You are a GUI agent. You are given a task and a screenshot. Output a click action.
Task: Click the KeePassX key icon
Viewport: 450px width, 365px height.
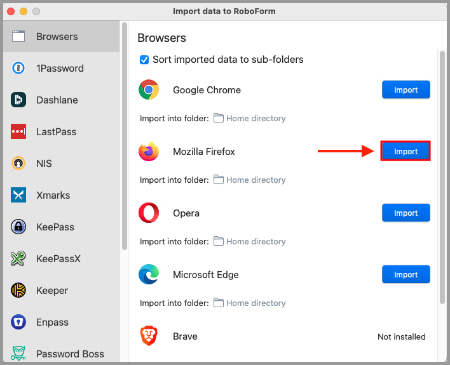coord(18,258)
